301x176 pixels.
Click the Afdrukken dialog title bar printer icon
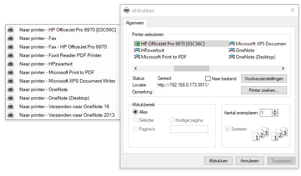[x=127, y=10]
